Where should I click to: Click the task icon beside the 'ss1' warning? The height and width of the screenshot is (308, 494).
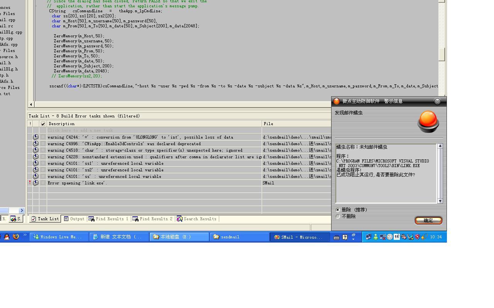36,163
